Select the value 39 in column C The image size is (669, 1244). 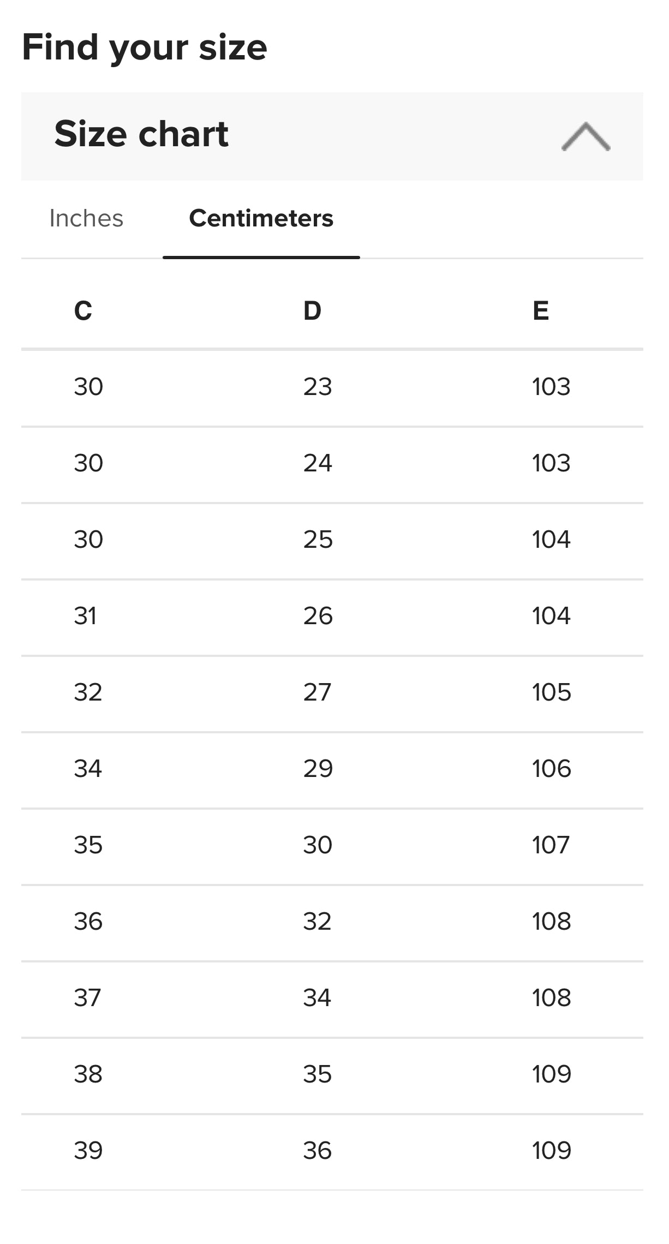88,1151
